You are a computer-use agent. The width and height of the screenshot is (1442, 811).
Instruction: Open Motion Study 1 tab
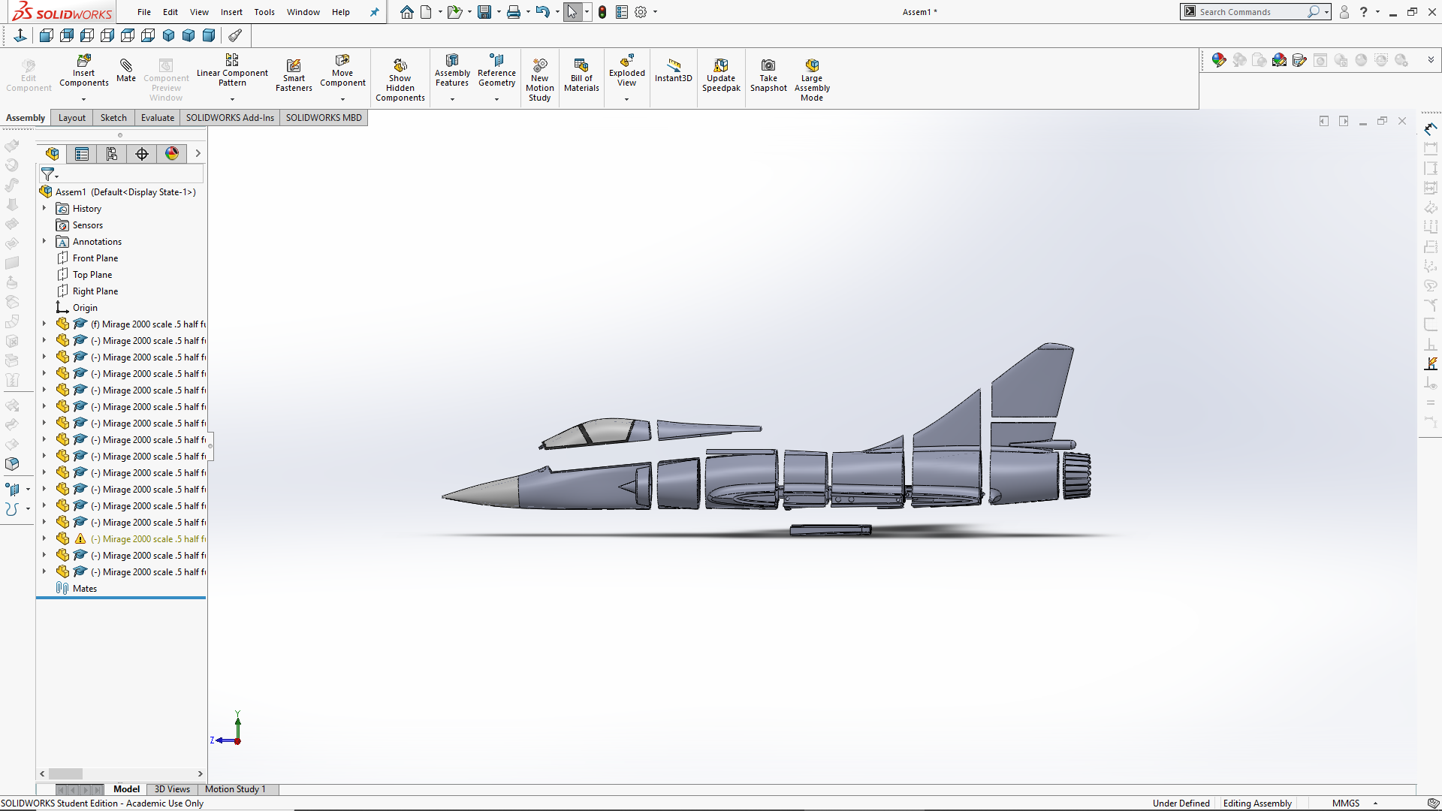pos(235,789)
